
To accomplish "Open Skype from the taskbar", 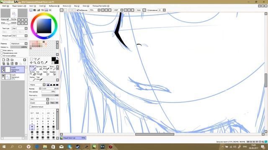I will coord(70,147).
